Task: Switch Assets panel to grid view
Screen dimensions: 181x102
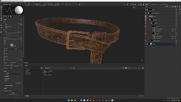Action: coord(143,68)
